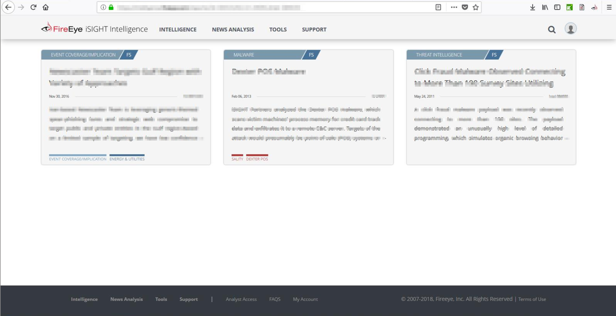The height and width of the screenshot is (316, 616).
Task: Click the FS badge on Threat Intelligence card
Action: point(494,54)
